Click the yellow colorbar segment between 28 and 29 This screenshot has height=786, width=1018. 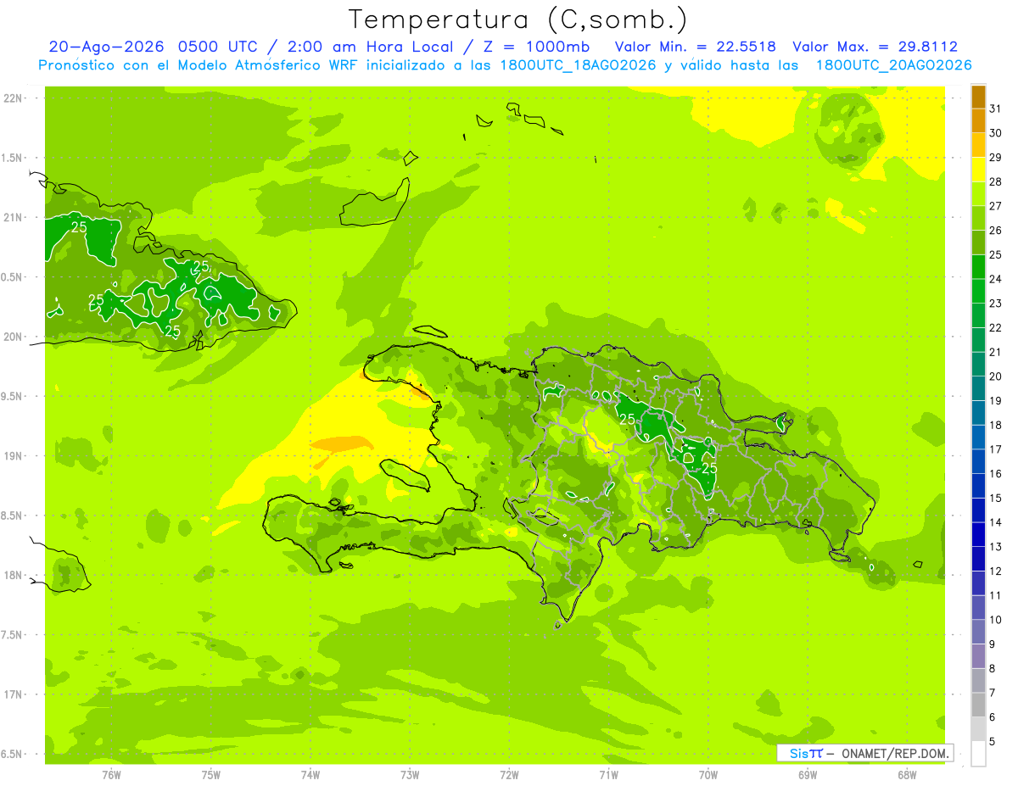point(978,170)
